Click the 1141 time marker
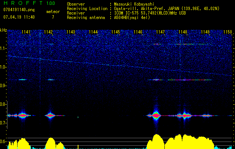 coord(26,32)
